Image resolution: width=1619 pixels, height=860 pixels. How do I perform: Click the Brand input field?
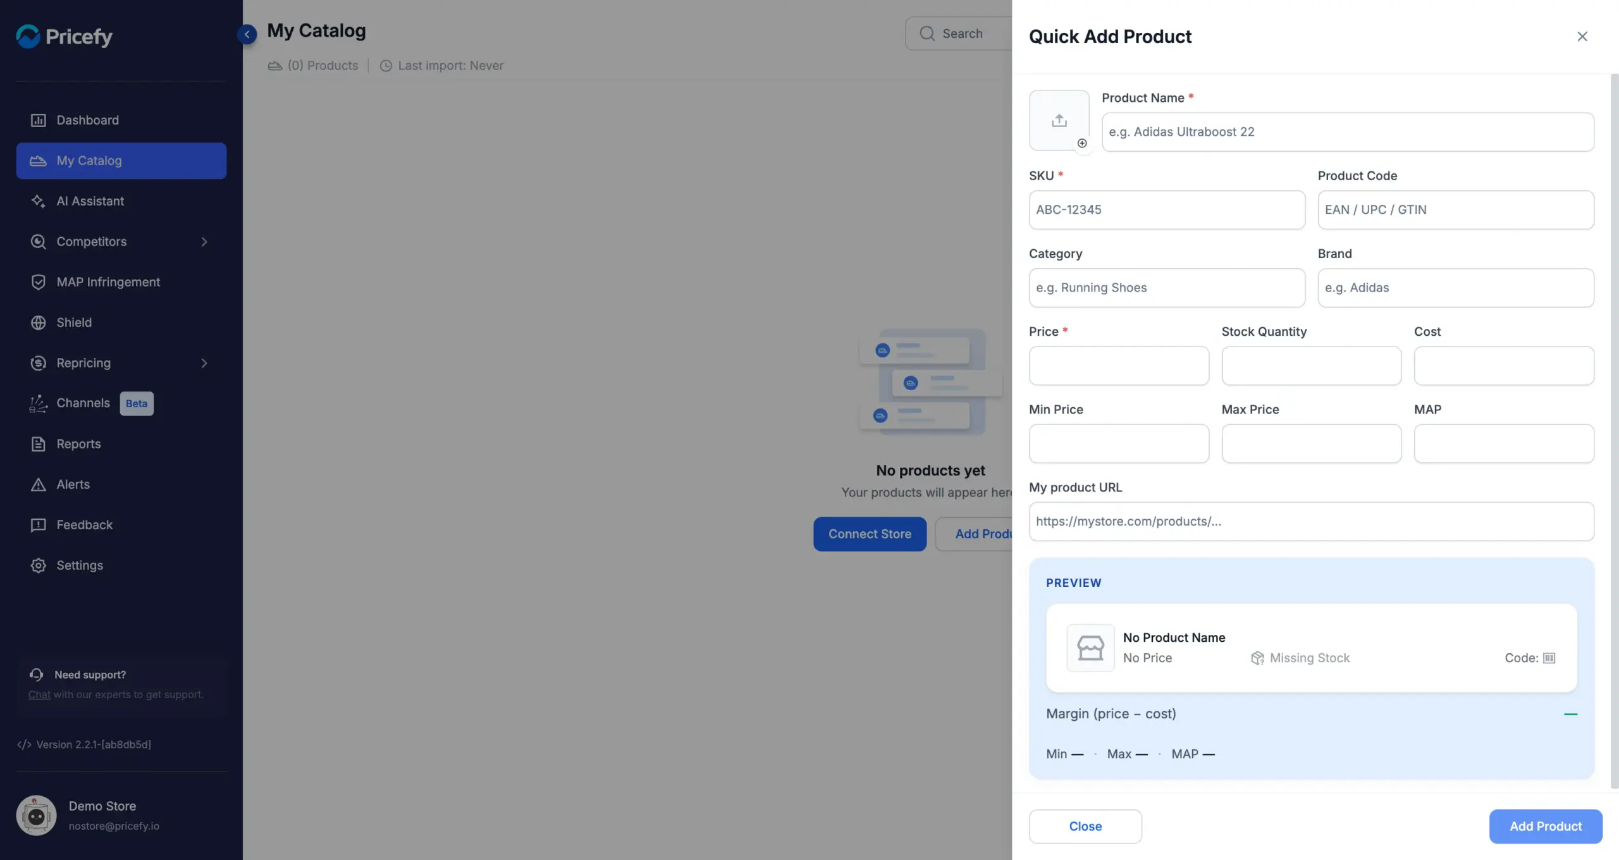coord(1456,288)
